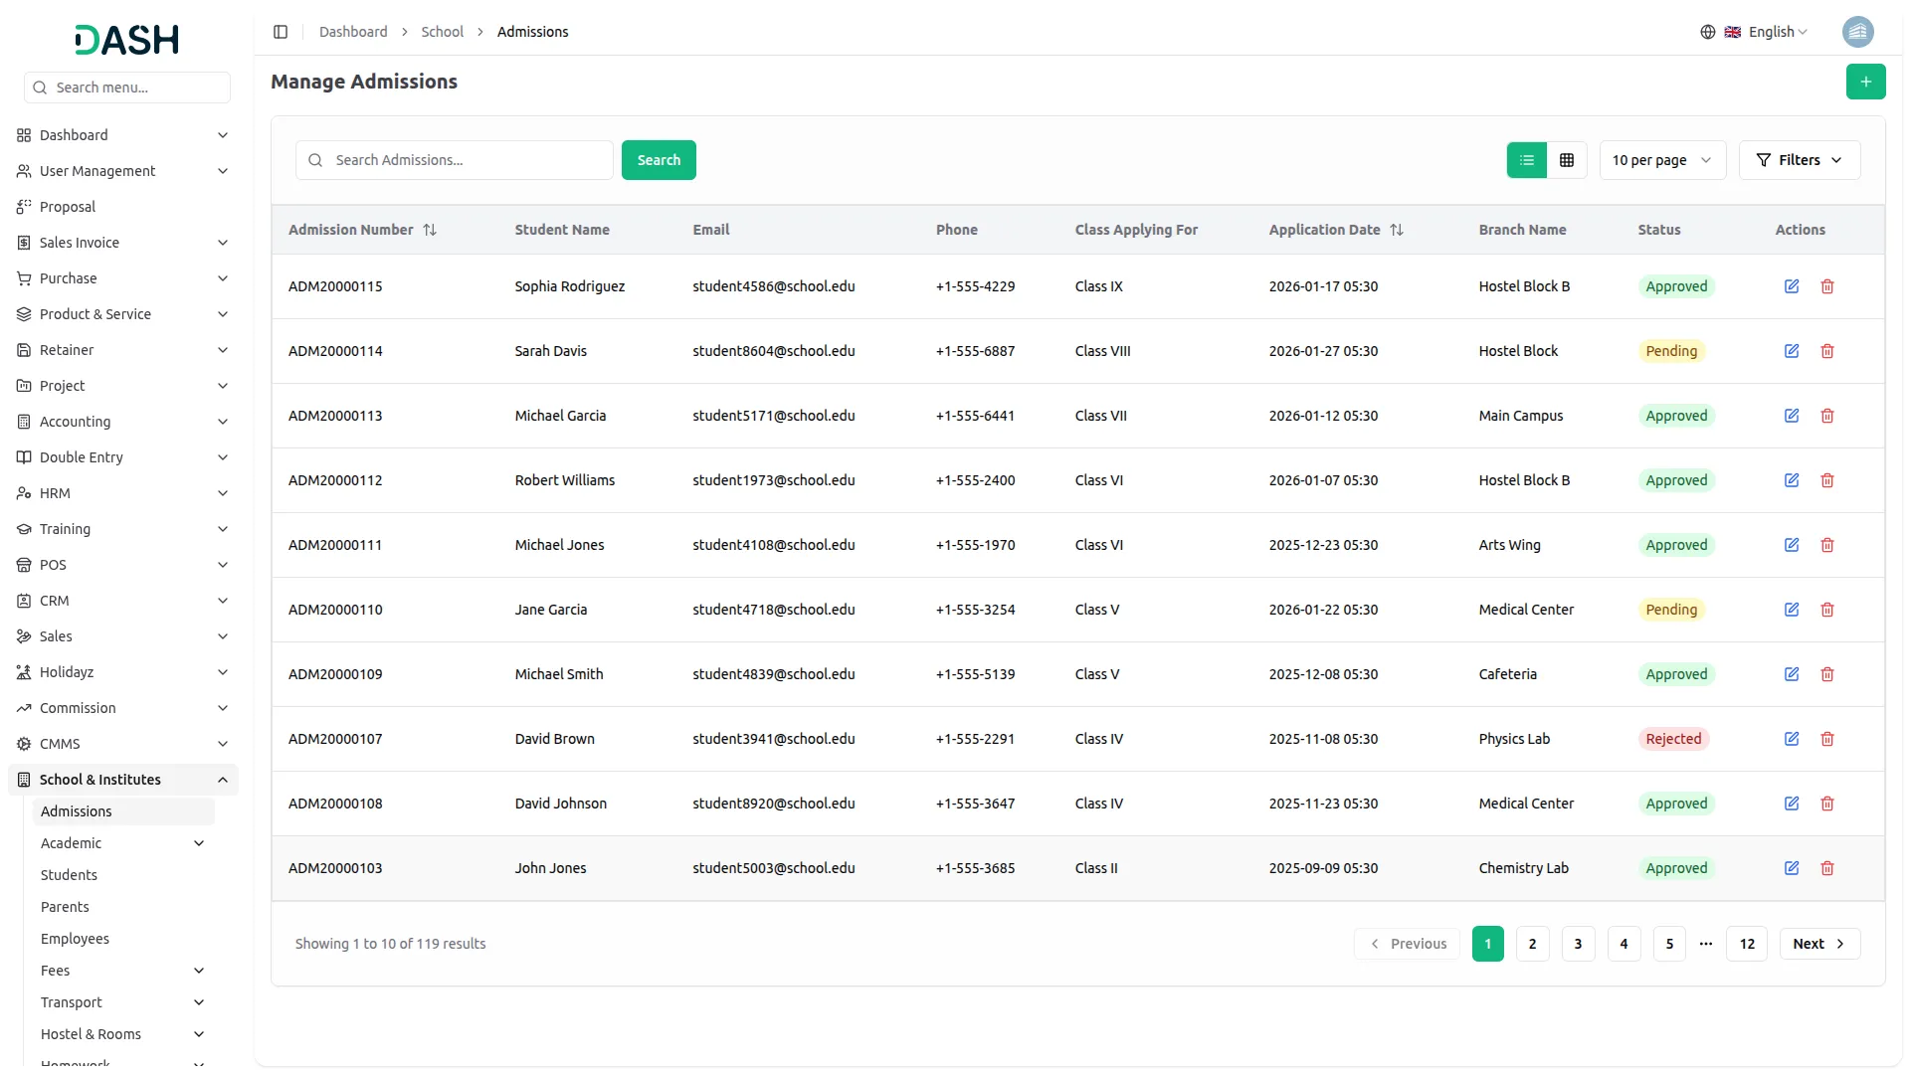
Task: Open Students in sidebar submenu
Action: point(69,875)
